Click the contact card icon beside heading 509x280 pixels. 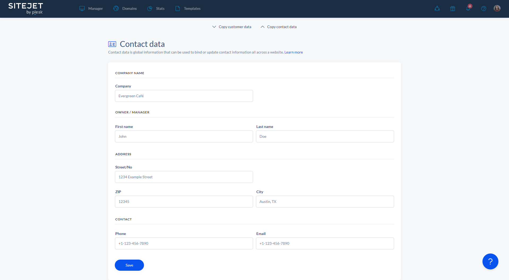pos(112,44)
